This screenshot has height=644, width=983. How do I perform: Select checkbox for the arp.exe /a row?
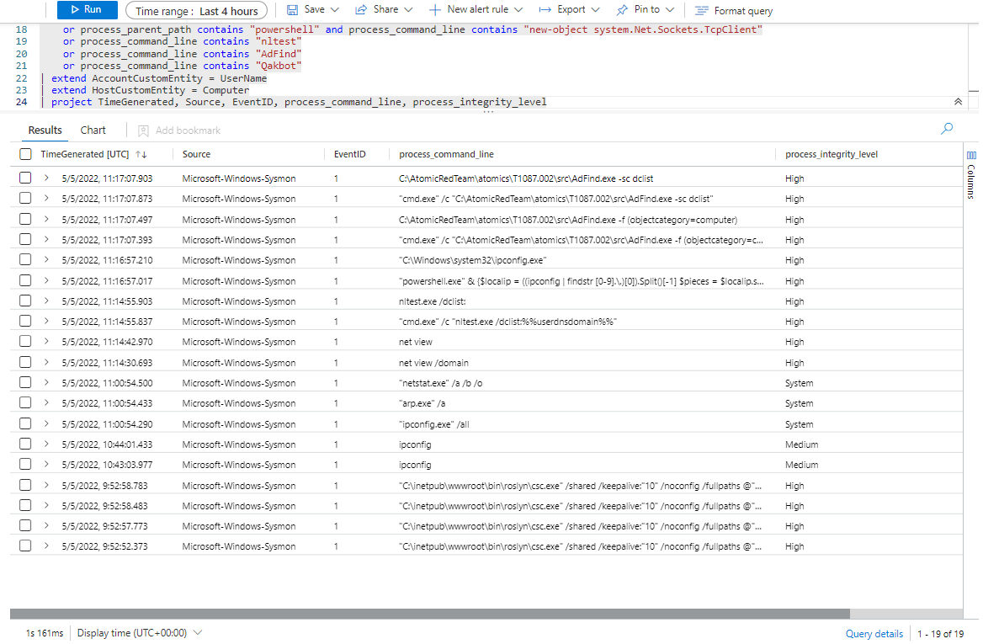coord(25,403)
